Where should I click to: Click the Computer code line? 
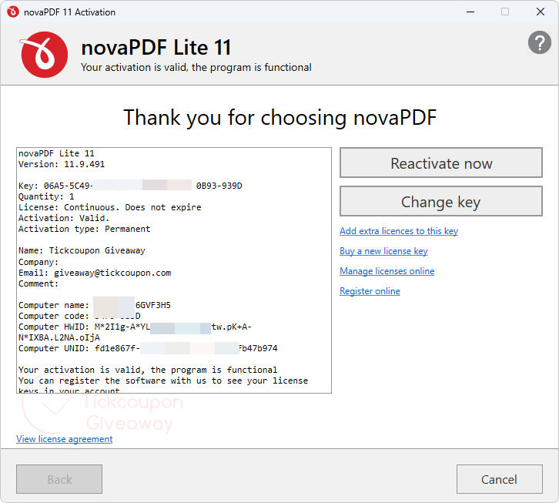tap(79, 316)
